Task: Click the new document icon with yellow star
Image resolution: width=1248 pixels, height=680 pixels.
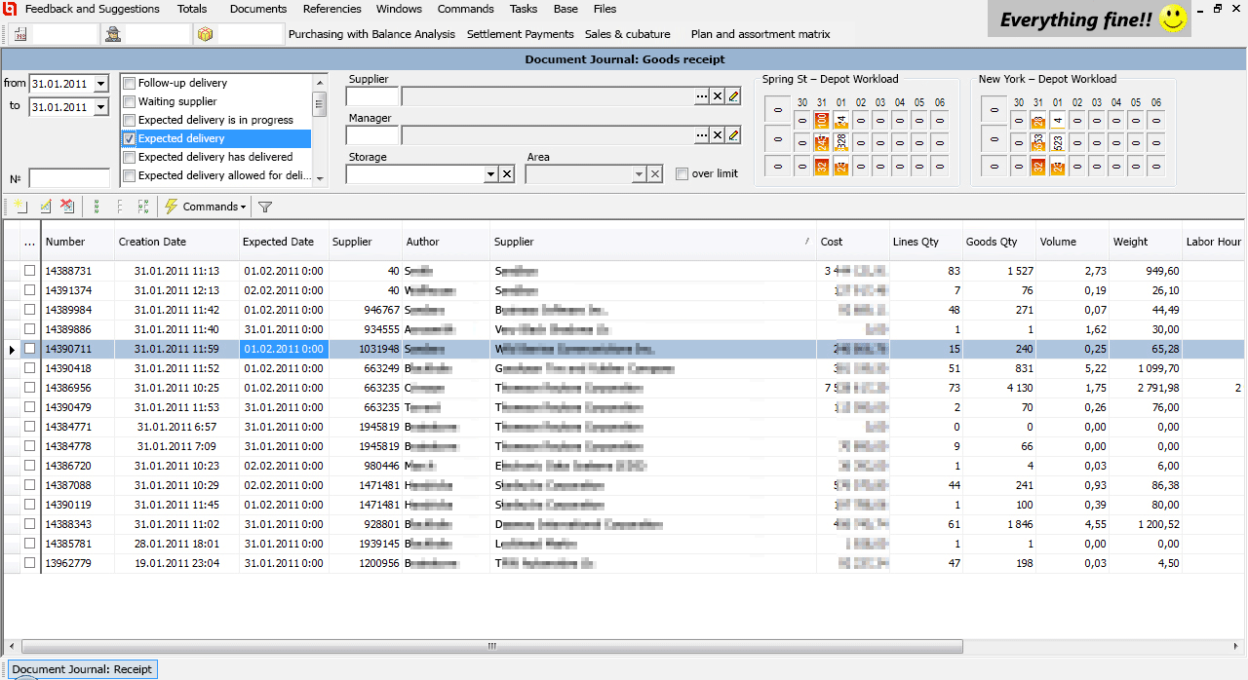Action: pyautogui.click(x=19, y=207)
